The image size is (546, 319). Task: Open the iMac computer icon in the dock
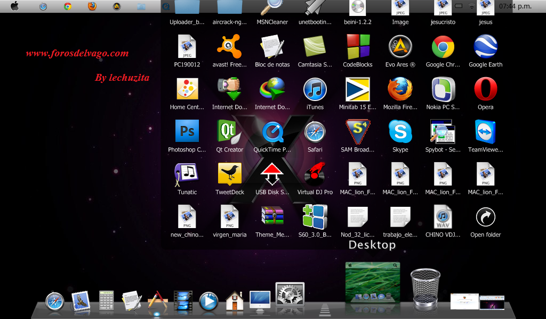coord(260,300)
